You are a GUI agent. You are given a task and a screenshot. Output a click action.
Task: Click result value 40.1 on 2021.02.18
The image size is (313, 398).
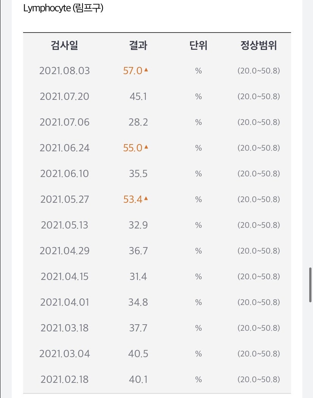point(138,379)
